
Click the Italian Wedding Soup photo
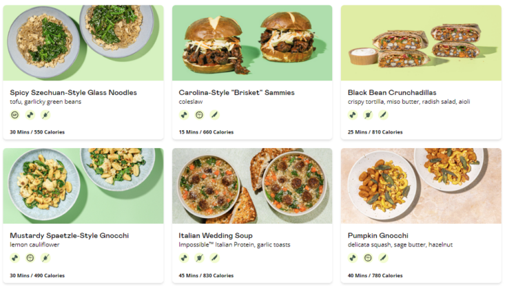point(252,186)
